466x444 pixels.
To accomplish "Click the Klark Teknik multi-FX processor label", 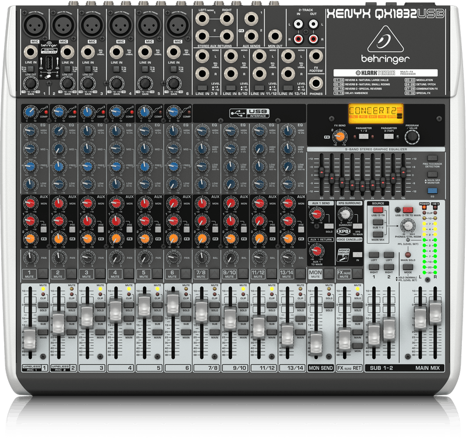I will [x=386, y=73].
